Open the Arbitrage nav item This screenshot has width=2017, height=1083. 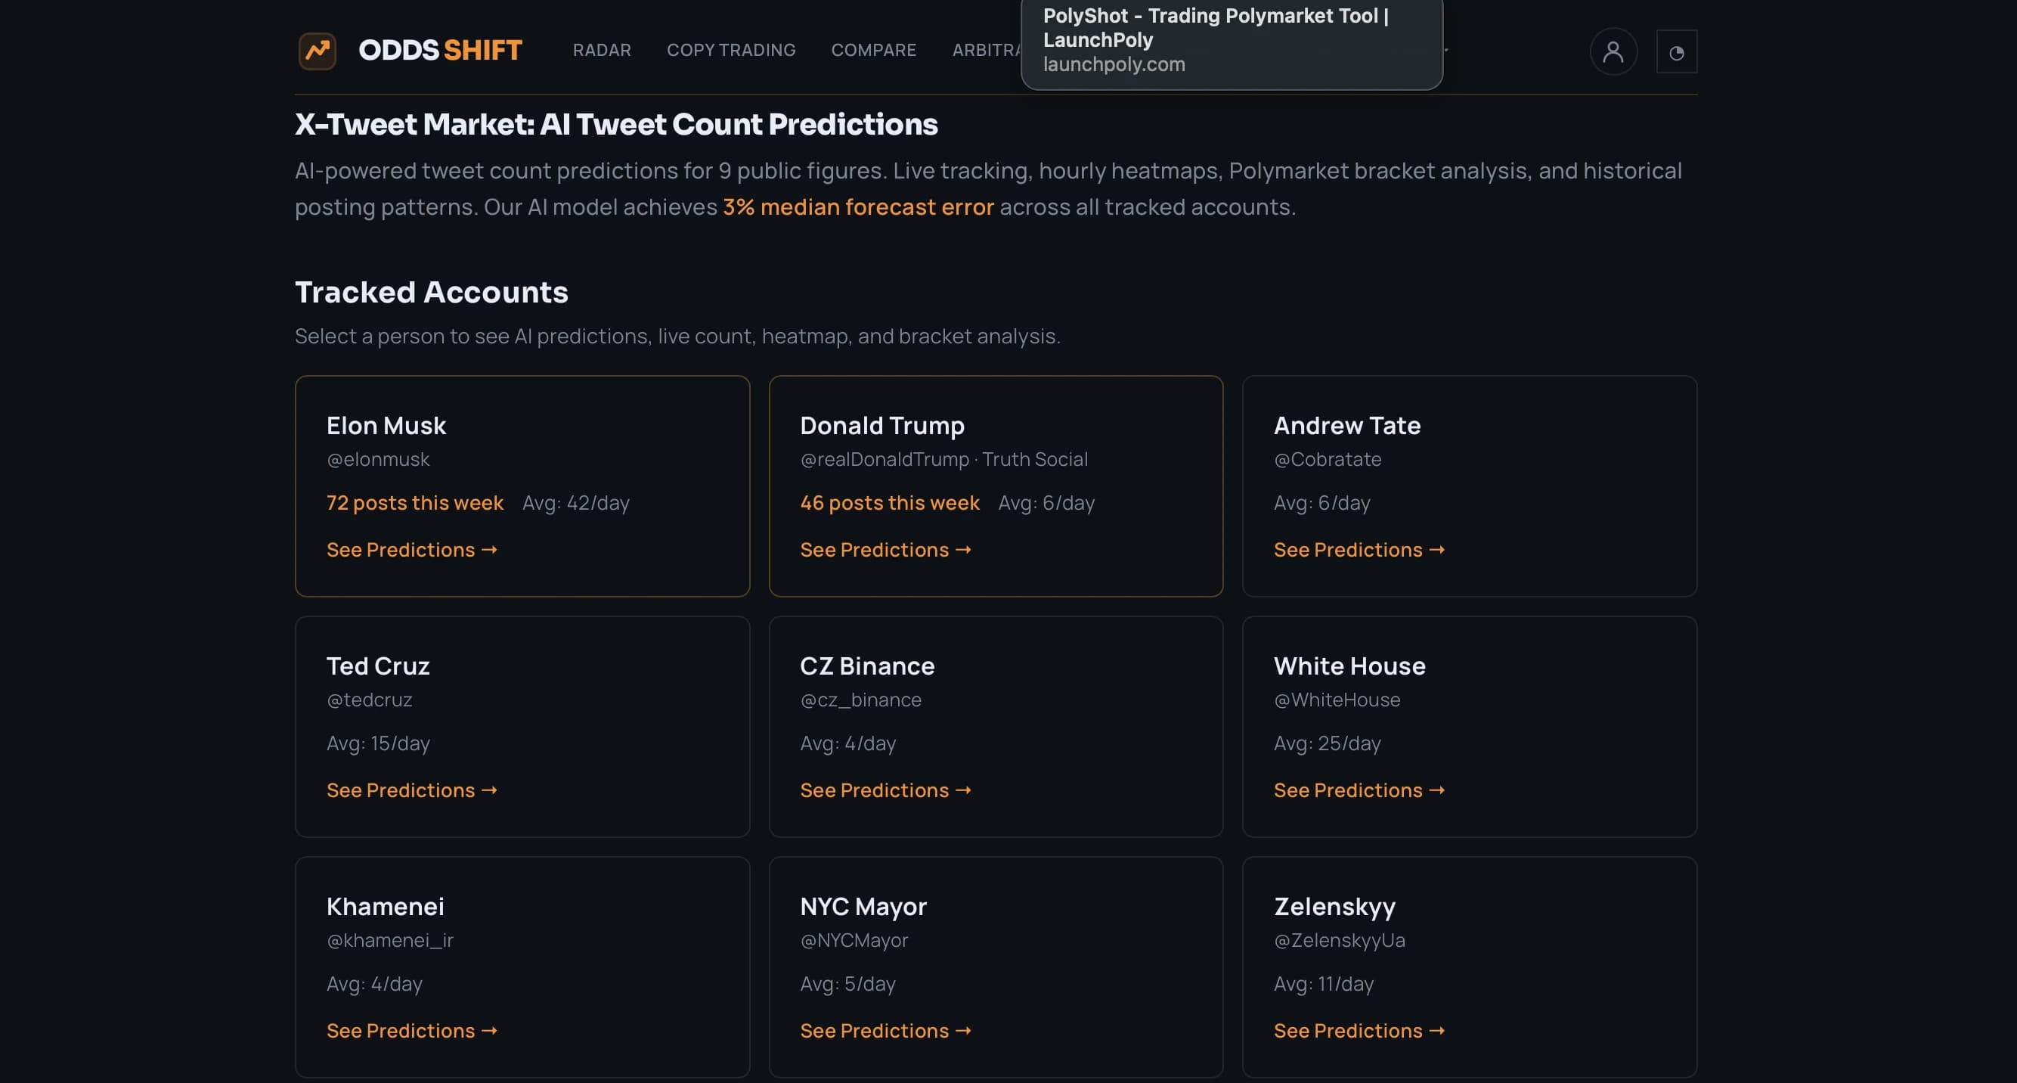pos(987,50)
